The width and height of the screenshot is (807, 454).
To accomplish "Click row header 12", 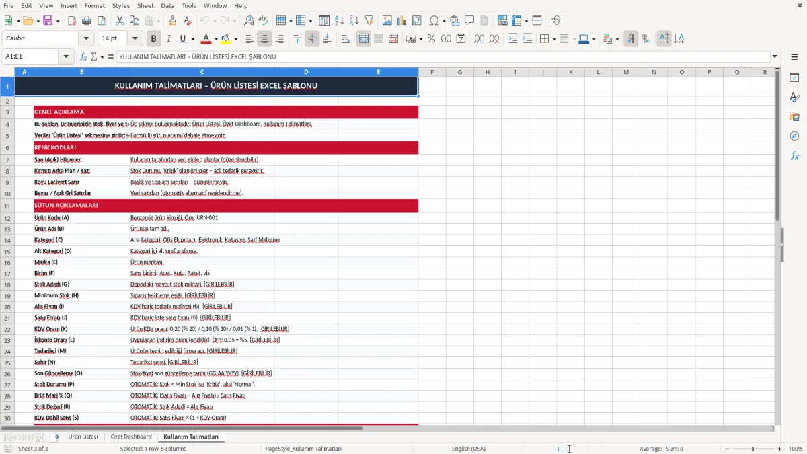I will tap(7, 218).
